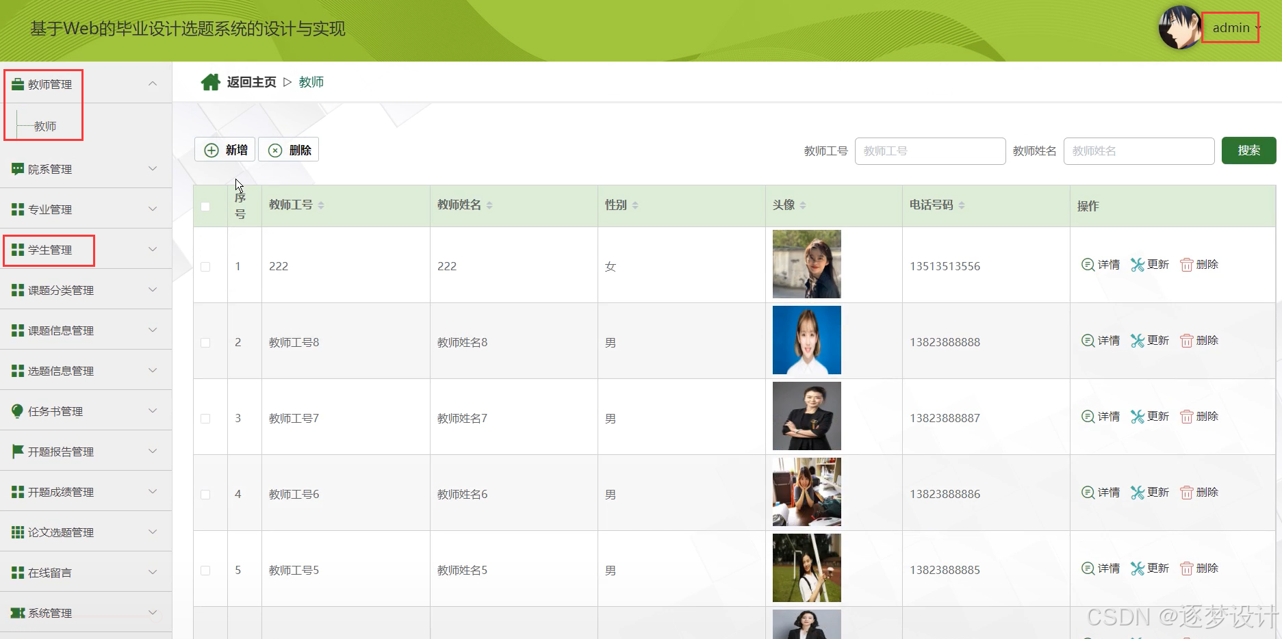Click the grid icon of 学生管理
Viewport: 1282px width, 639px height.
pyautogui.click(x=18, y=250)
